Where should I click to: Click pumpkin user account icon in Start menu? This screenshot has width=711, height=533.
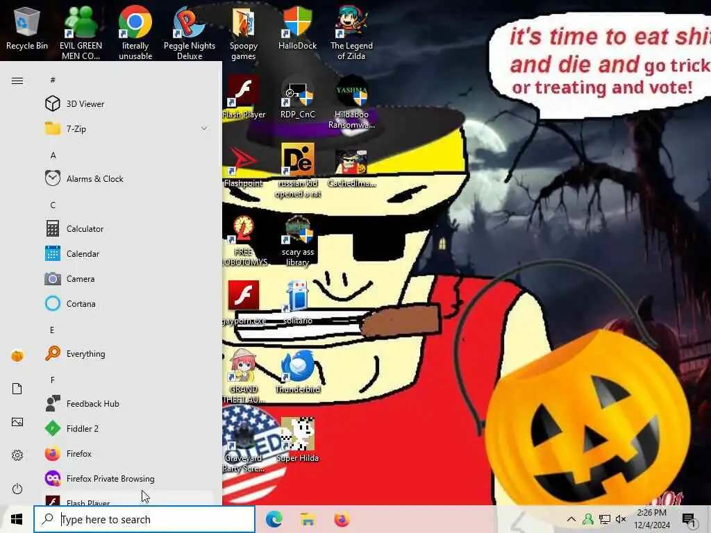point(17,356)
